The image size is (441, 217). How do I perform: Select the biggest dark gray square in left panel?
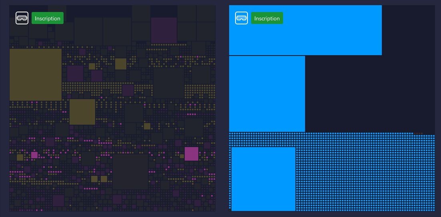click(x=130, y=172)
